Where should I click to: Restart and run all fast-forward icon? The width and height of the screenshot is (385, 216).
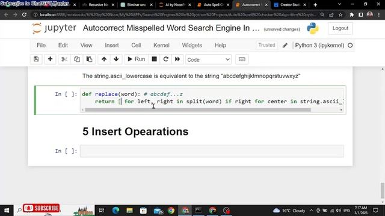(177, 59)
